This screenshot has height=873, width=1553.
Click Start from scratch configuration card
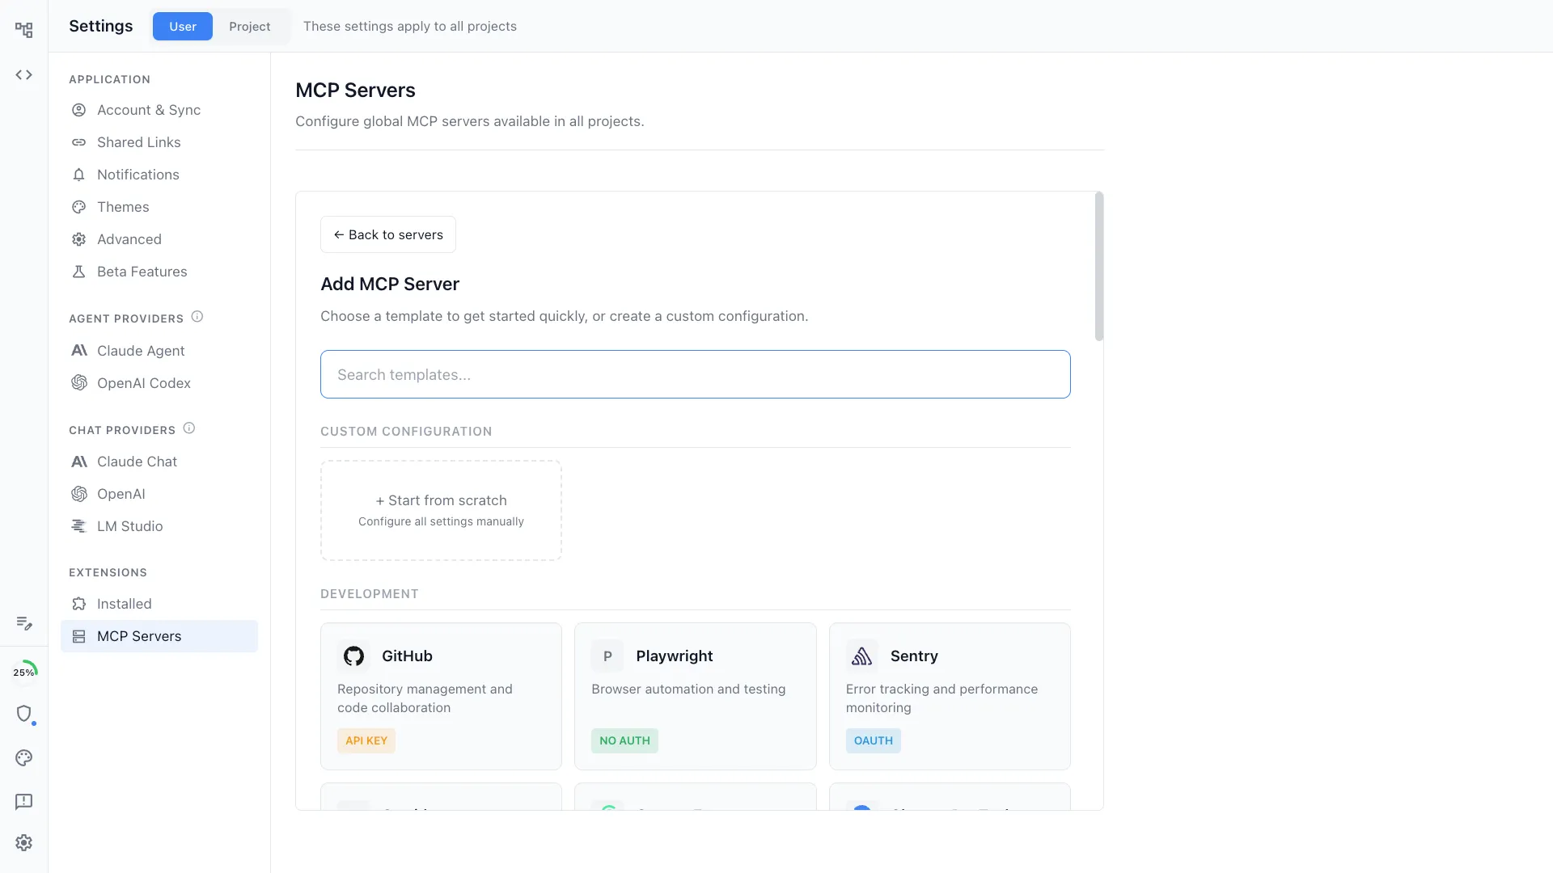[441, 510]
